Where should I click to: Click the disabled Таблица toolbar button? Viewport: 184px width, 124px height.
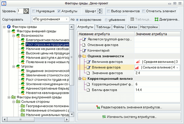pyautogui.click(x=141, y=19)
